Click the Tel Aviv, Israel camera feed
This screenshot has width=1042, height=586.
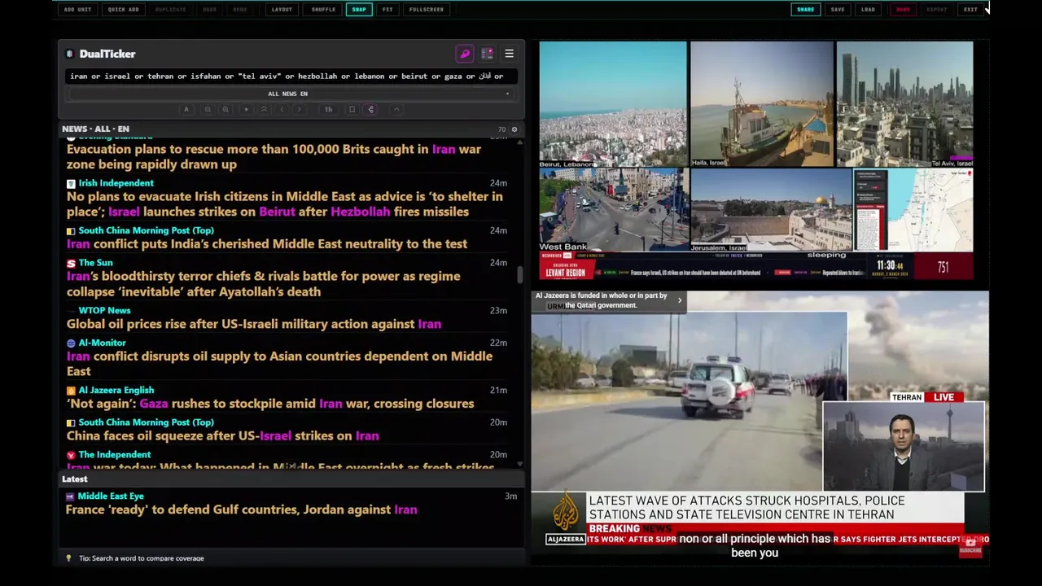905,104
